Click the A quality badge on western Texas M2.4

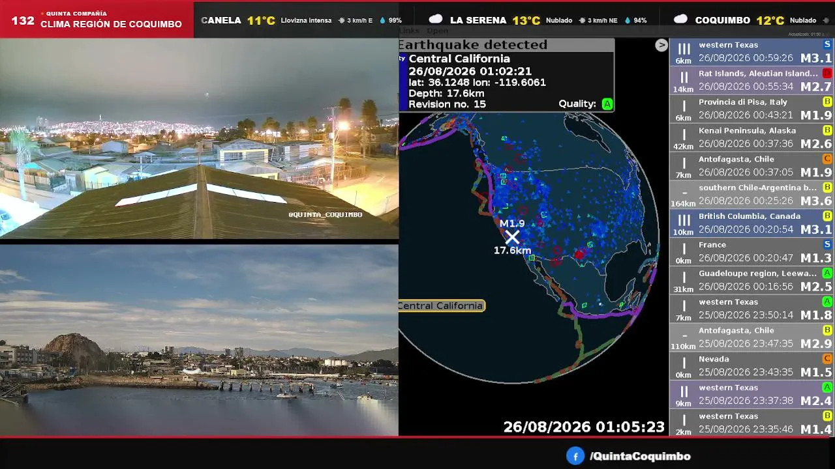tap(827, 387)
